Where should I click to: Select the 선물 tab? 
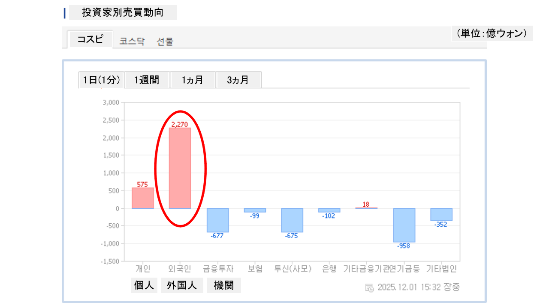165,41
